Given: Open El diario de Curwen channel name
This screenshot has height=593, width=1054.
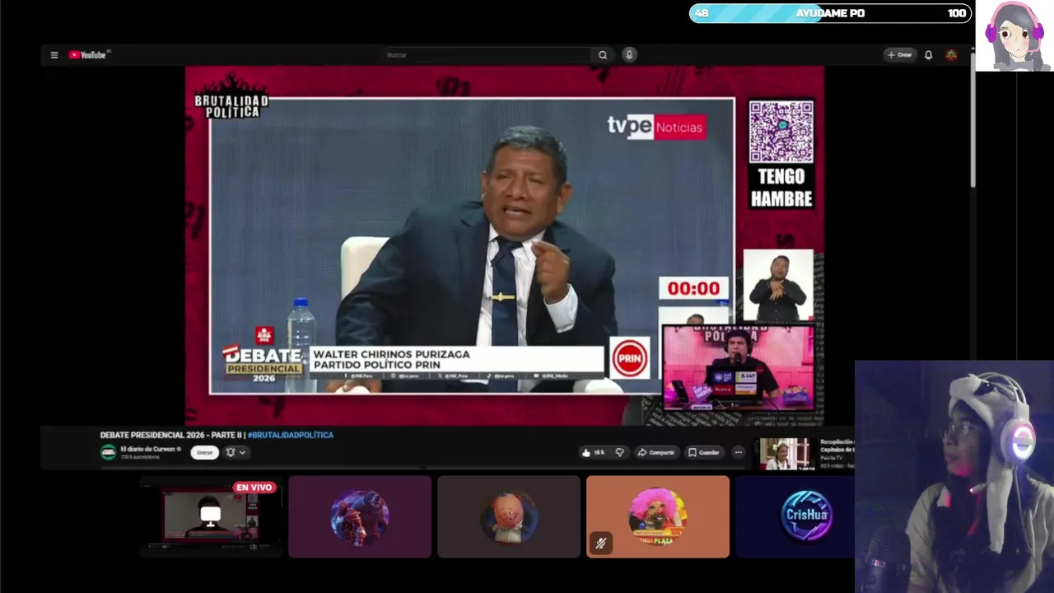Looking at the screenshot, I should (148, 449).
